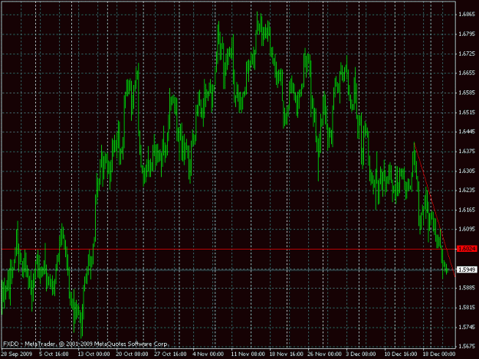Click the 1.6865 price axis value

[467, 15]
